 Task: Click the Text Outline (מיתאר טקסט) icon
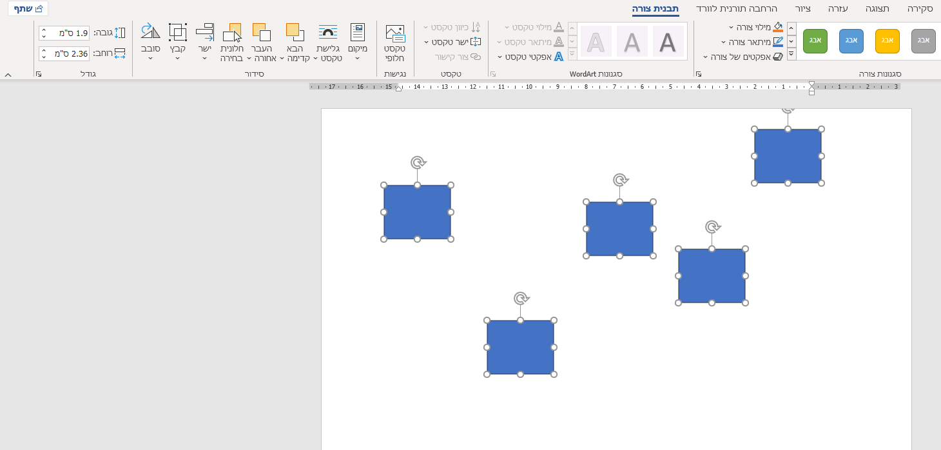tap(559, 42)
